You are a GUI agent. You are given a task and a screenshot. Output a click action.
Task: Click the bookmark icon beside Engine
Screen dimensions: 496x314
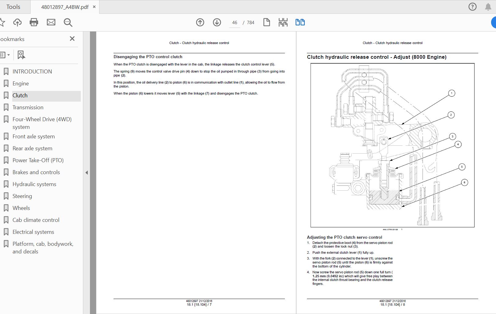click(x=6, y=84)
